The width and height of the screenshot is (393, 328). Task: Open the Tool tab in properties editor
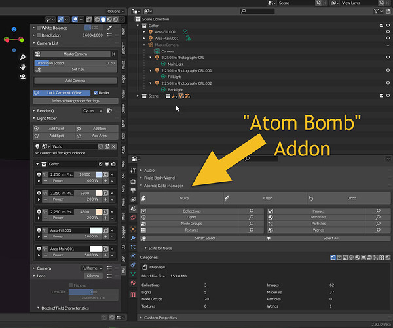click(133, 170)
